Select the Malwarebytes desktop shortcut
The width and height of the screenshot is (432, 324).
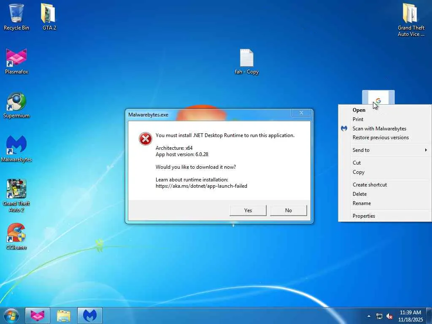[16, 148]
